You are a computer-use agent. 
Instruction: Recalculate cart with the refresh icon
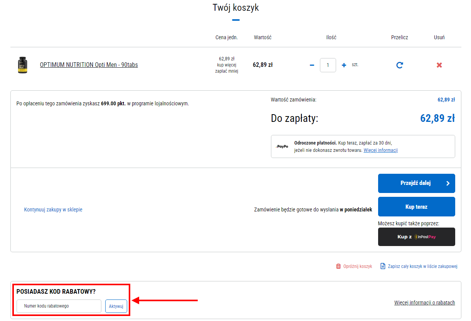point(400,65)
